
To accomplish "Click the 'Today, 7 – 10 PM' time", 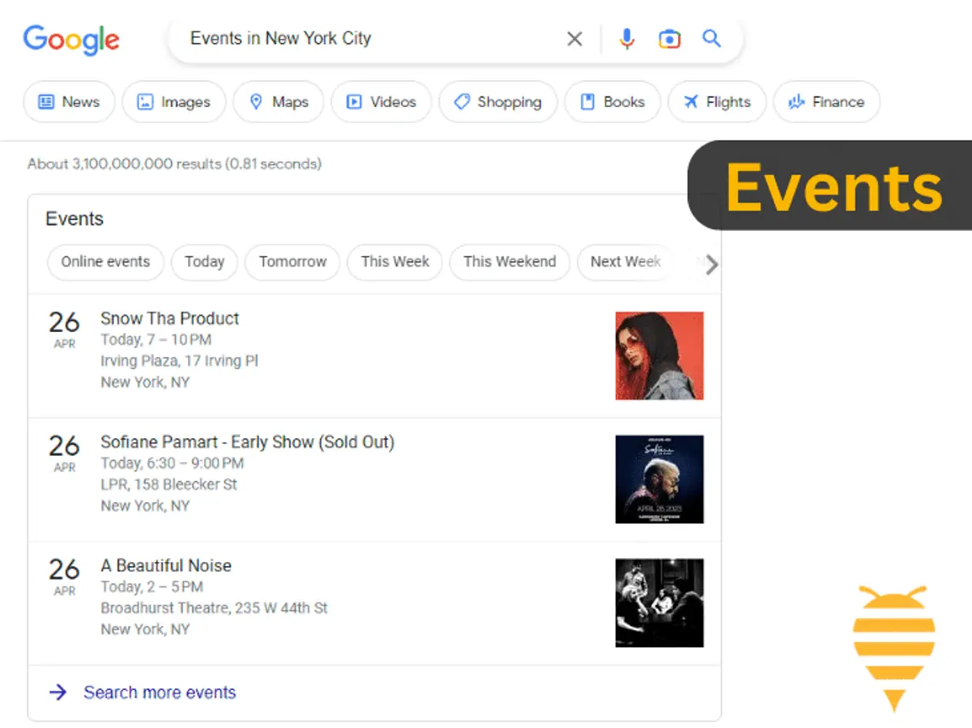I will (156, 339).
